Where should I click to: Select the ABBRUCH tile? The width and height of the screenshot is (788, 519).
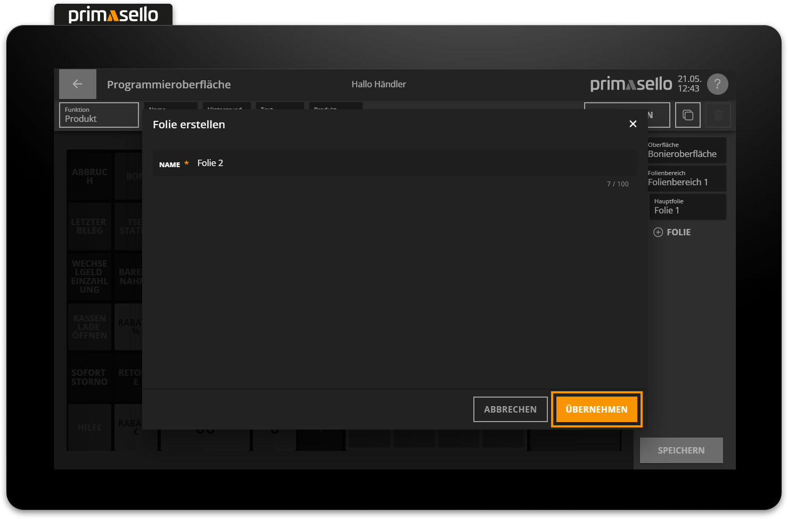click(x=89, y=176)
